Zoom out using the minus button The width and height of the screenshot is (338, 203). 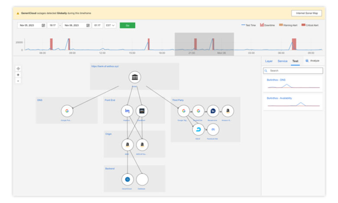(18, 81)
